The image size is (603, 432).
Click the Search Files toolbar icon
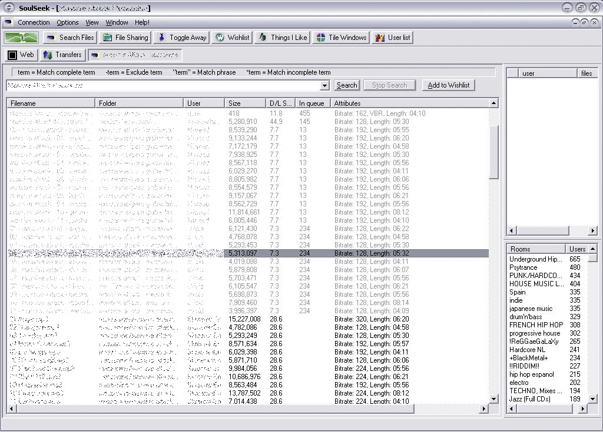coord(69,38)
